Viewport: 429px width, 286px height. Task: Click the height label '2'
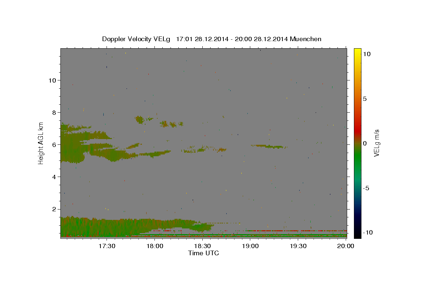pos(55,209)
